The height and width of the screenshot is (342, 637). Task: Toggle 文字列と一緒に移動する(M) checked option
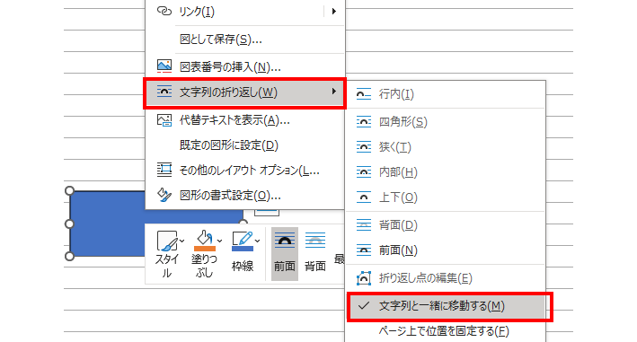pos(446,306)
